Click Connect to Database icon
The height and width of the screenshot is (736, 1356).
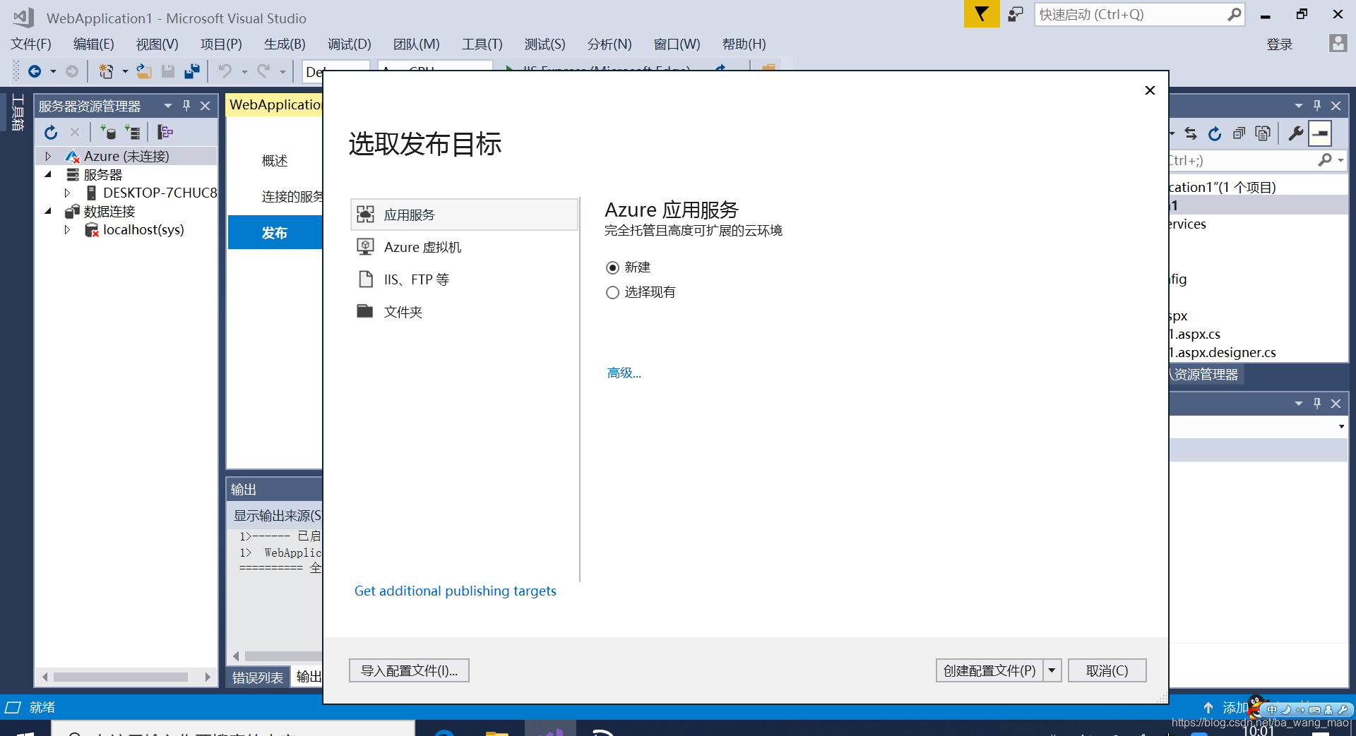pyautogui.click(x=108, y=132)
